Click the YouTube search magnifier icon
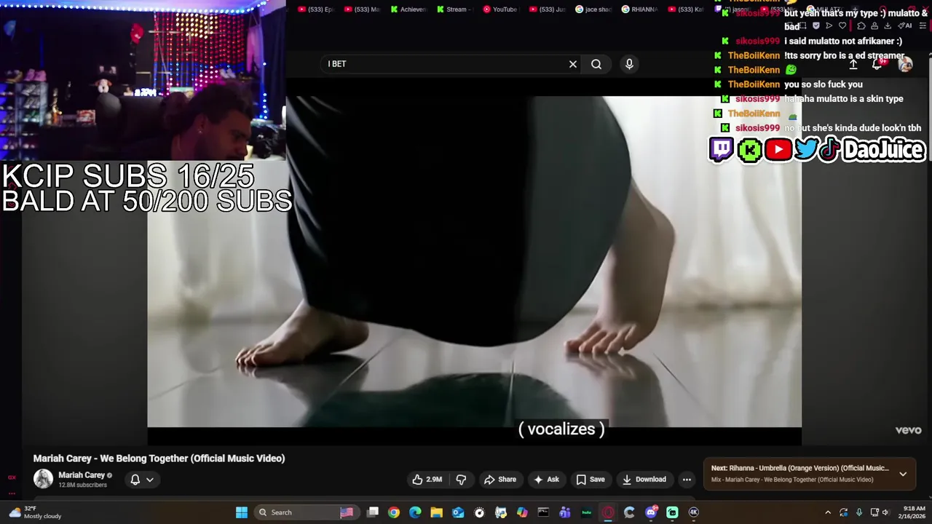 [596, 64]
